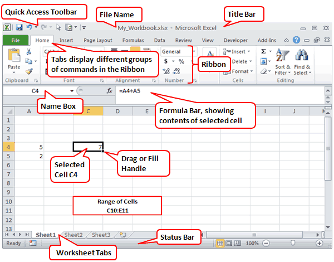Select column D header
This screenshot has width=334, height=262.
(117, 111)
